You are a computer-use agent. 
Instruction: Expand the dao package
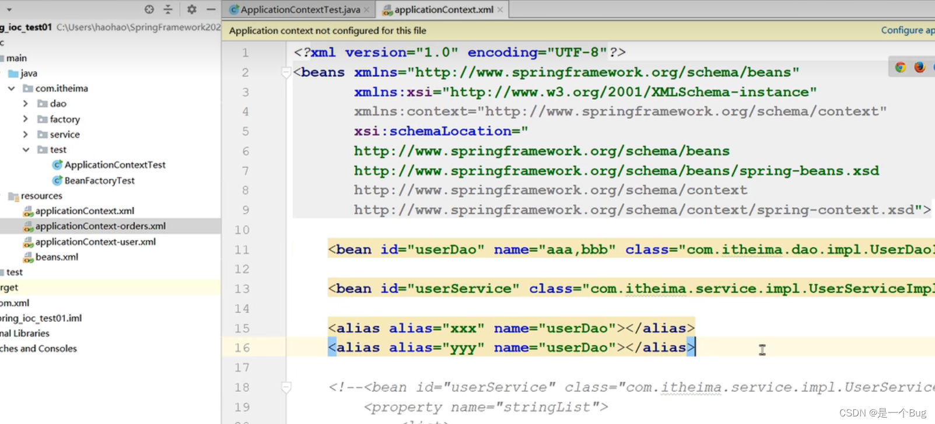[x=26, y=104]
